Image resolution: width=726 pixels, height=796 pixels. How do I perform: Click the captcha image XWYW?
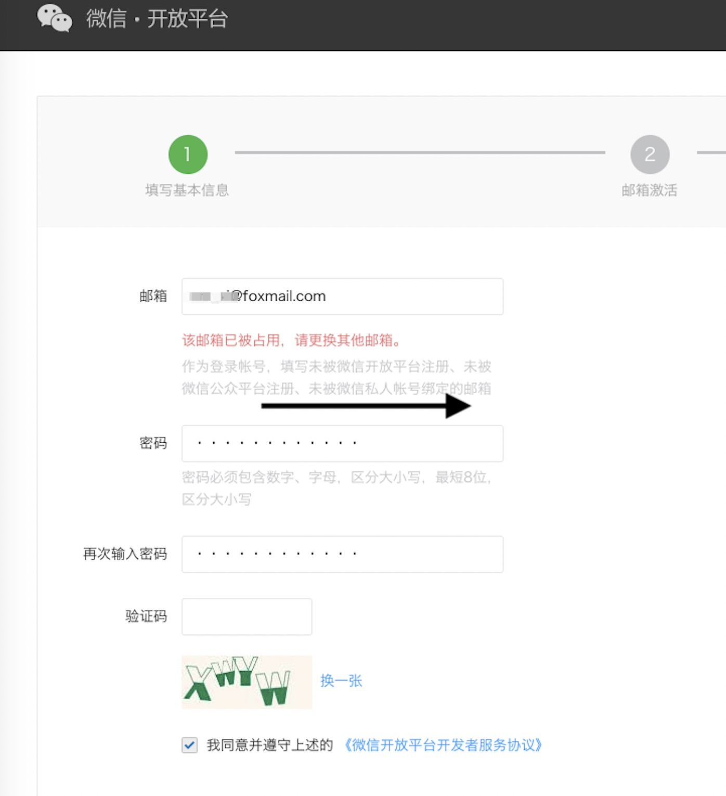coord(247,682)
